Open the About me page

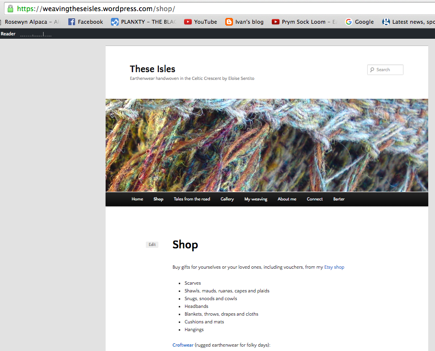[x=287, y=199]
